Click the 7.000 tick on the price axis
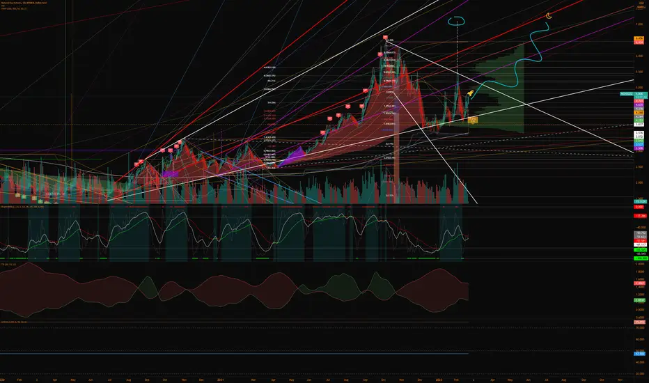This screenshot has height=383, width=649. [x=639, y=24]
